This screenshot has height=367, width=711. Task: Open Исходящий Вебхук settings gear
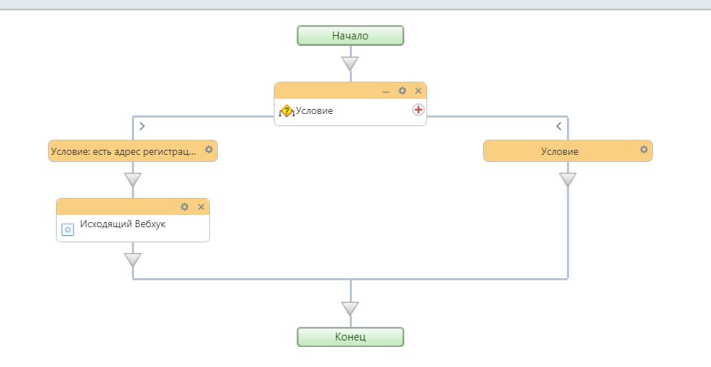pyautogui.click(x=184, y=206)
